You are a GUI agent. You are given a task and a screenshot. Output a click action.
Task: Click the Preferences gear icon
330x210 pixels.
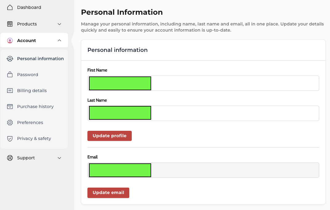[10, 122]
